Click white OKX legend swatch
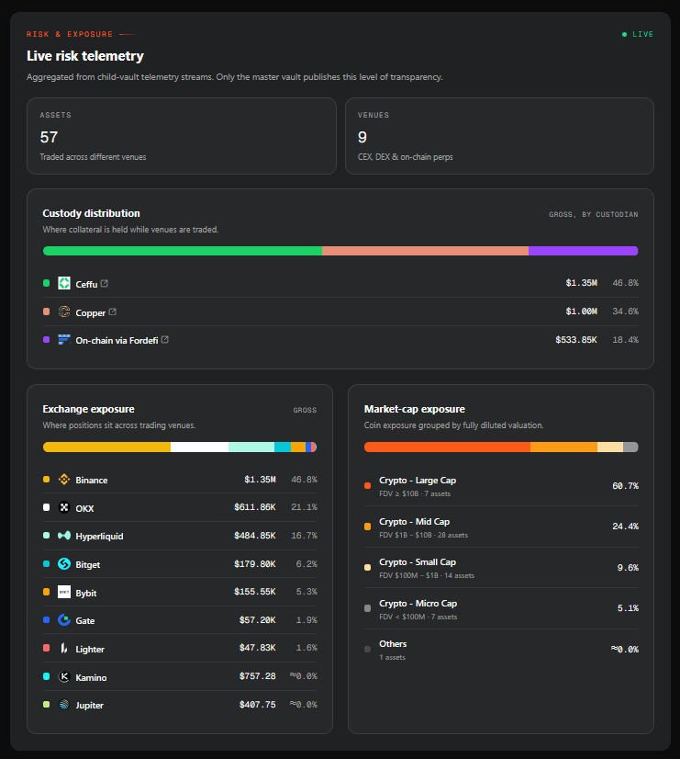The image size is (680, 759). click(x=47, y=507)
